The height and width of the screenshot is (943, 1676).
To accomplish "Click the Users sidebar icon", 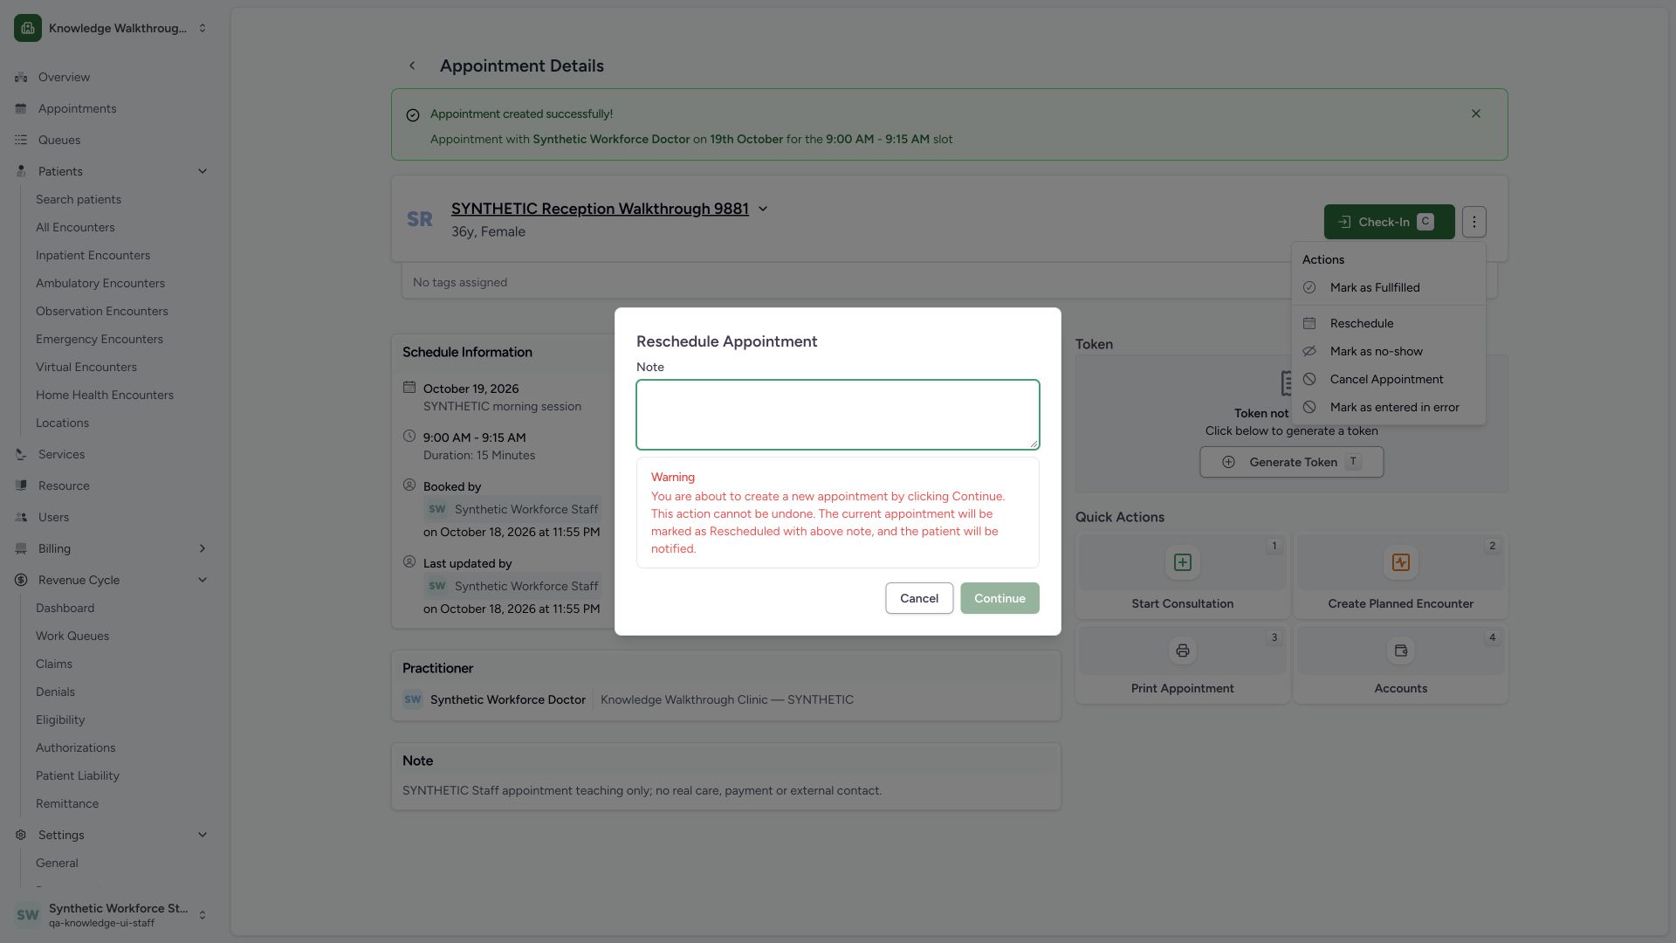I will [21, 517].
